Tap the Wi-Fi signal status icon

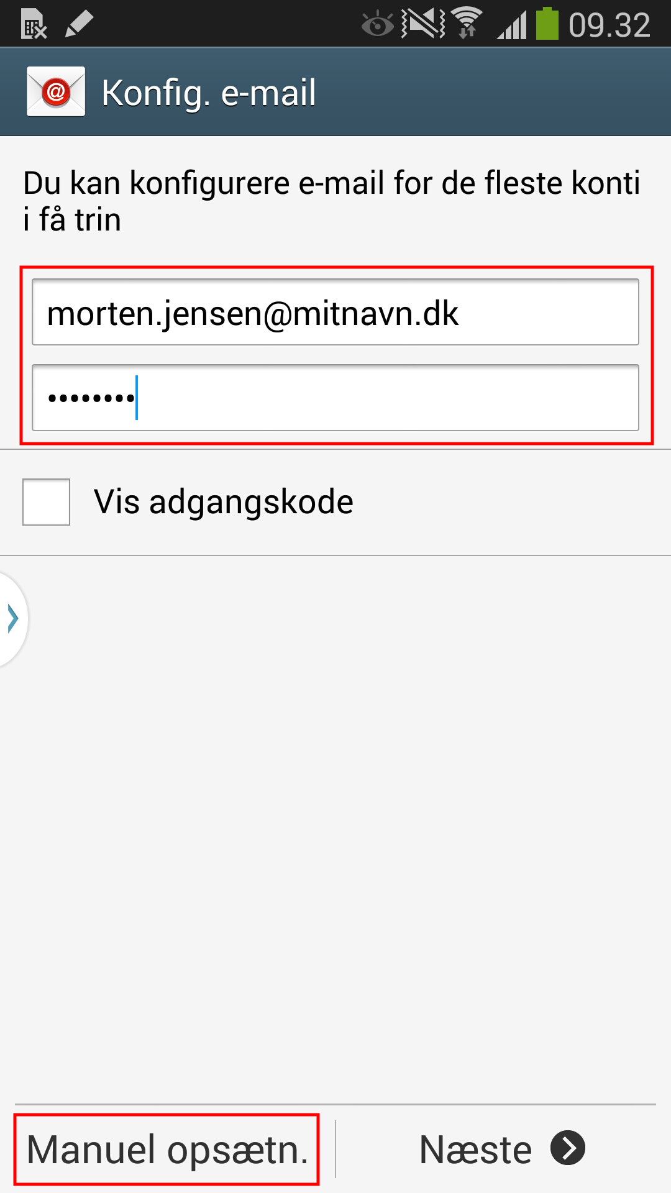click(467, 23)
